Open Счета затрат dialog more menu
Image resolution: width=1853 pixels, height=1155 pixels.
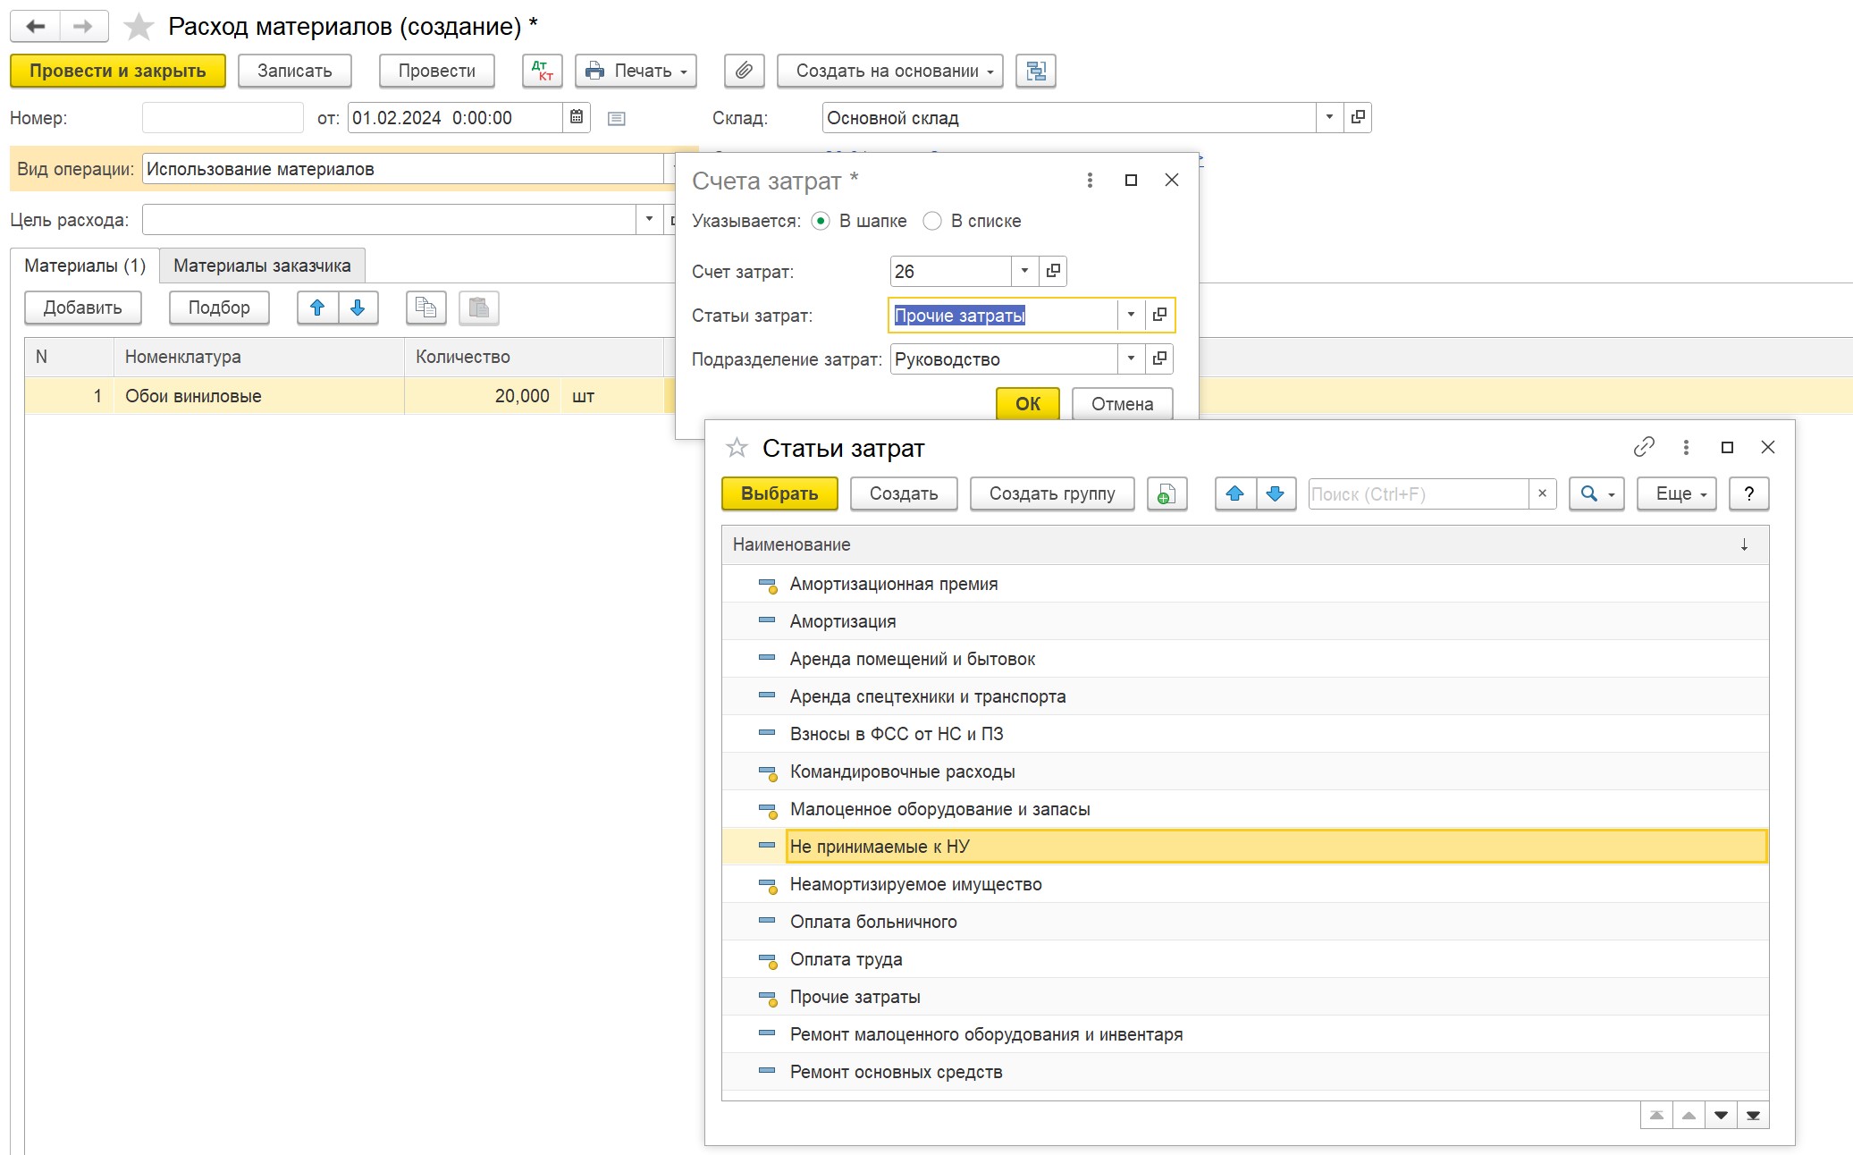coord(1090,180)
